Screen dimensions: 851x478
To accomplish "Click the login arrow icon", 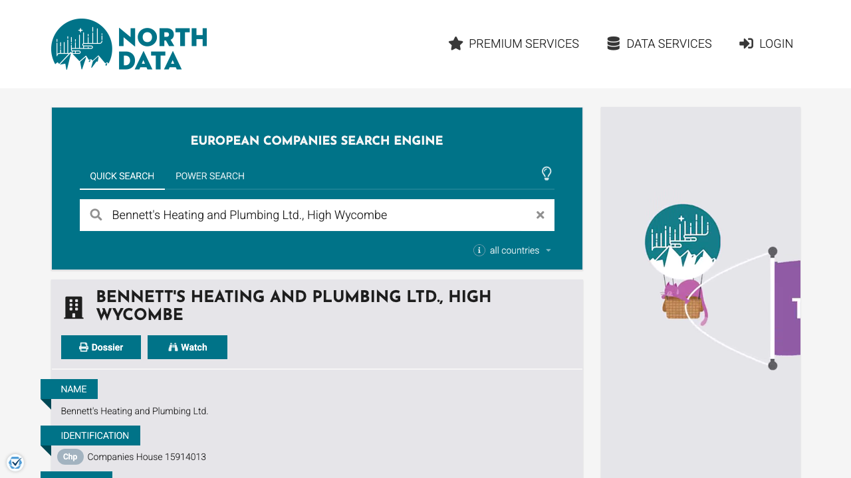I will (x=746, y=43).
